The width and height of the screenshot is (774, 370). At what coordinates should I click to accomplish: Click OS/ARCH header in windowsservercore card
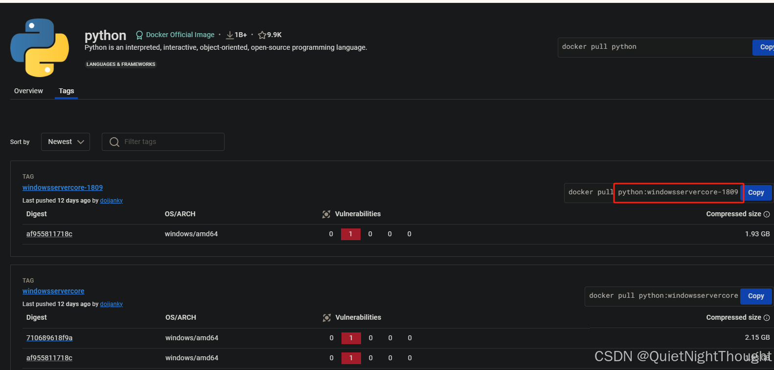[181, 318]
